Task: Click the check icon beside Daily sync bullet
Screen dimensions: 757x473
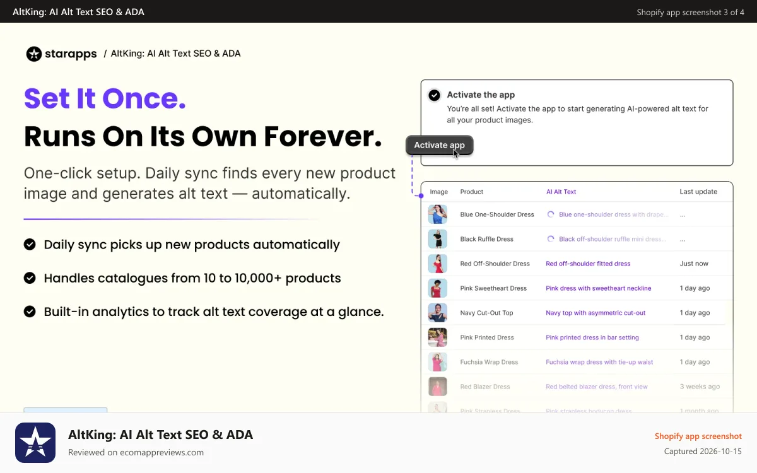Action: [30, 244]
